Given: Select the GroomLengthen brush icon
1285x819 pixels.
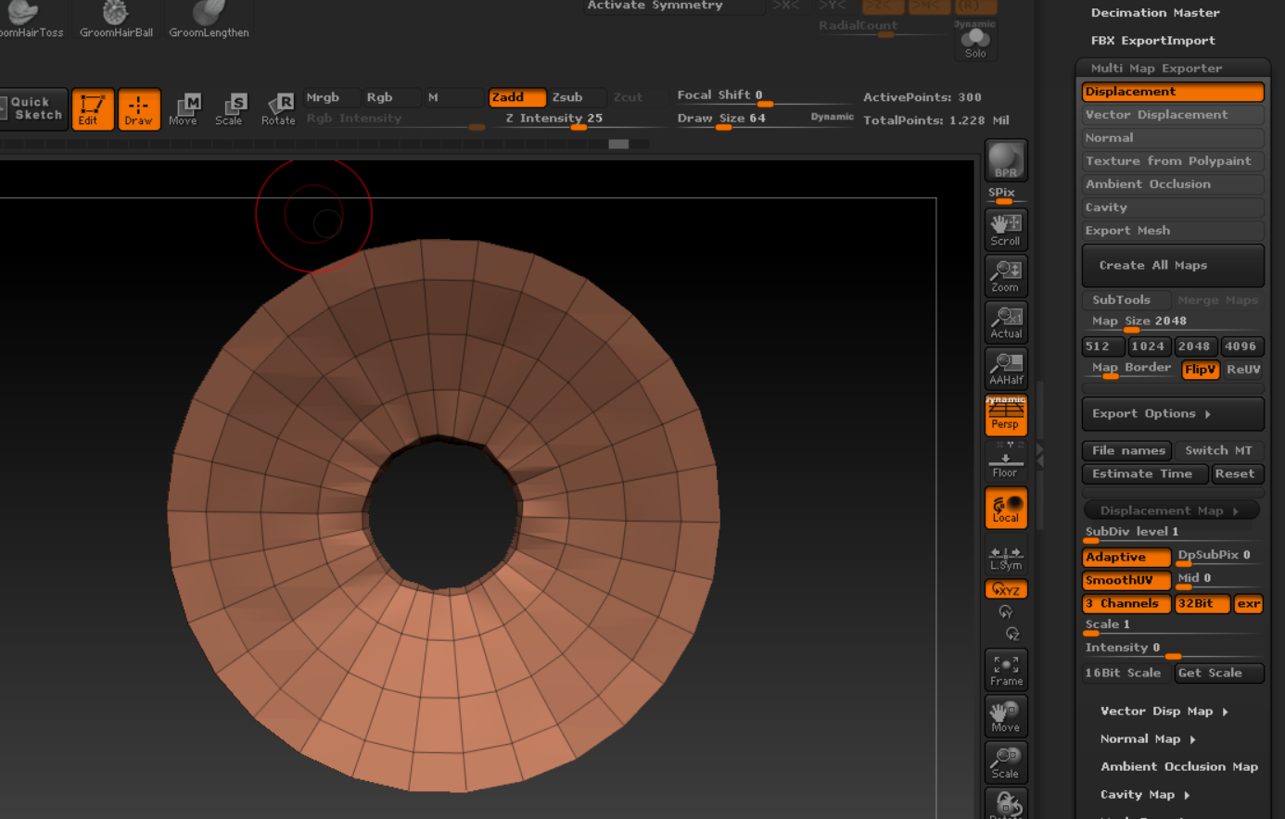Looking at the screenshot, I should [x=209, y=19].
